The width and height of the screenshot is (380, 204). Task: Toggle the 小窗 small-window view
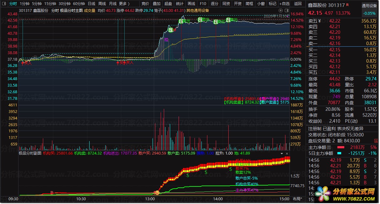tap(261, 4)
